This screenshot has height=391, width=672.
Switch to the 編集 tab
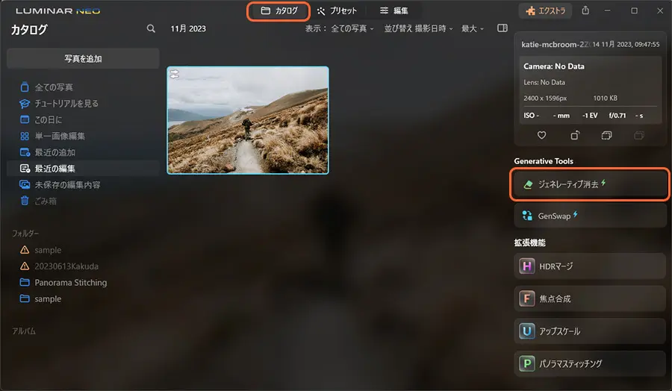click(393, 10)
